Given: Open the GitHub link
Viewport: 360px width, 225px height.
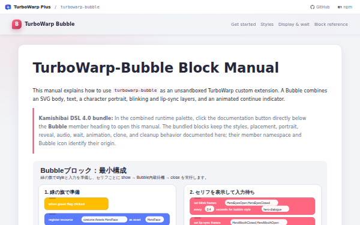Looking at the screenshot, I should point(320,7).
